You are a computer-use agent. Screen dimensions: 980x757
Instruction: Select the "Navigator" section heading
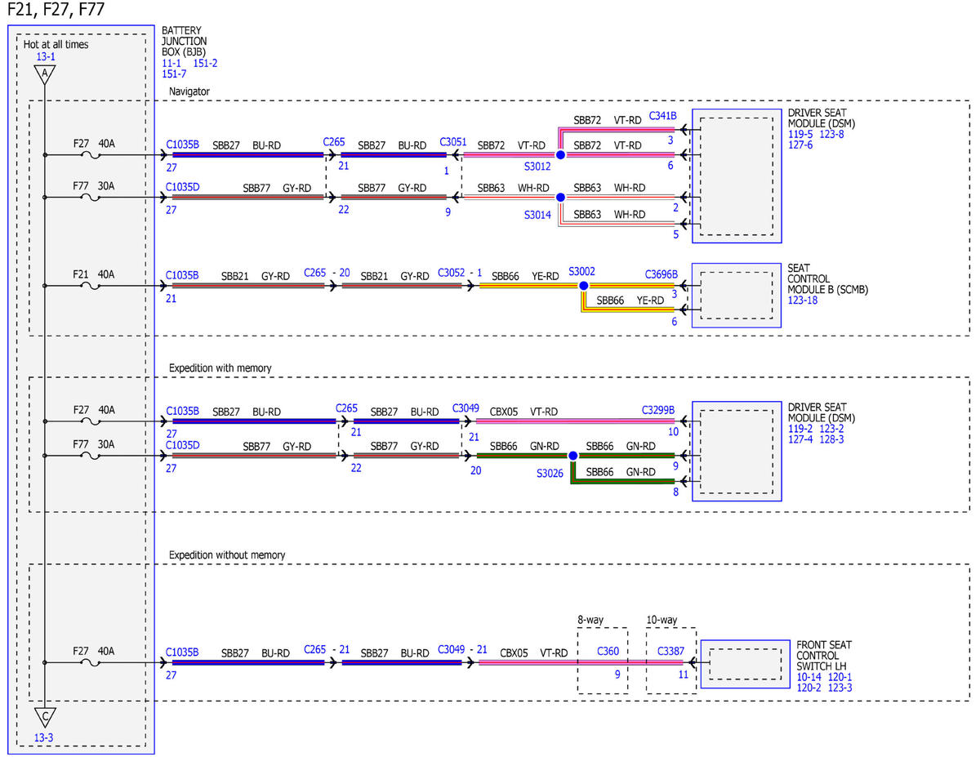[x=189, y=91]
